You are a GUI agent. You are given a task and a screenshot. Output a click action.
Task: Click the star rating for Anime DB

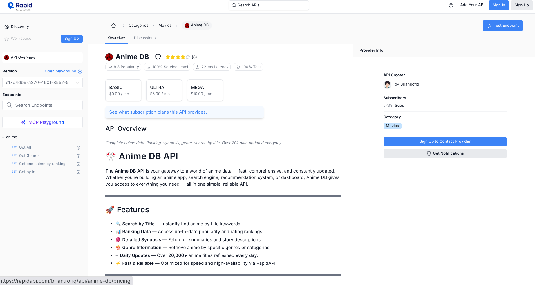[178, 57]
